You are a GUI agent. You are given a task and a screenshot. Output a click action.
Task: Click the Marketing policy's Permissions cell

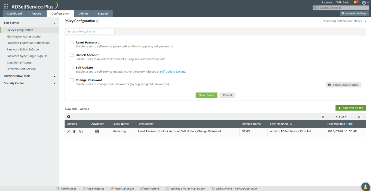tap(187, 132)
